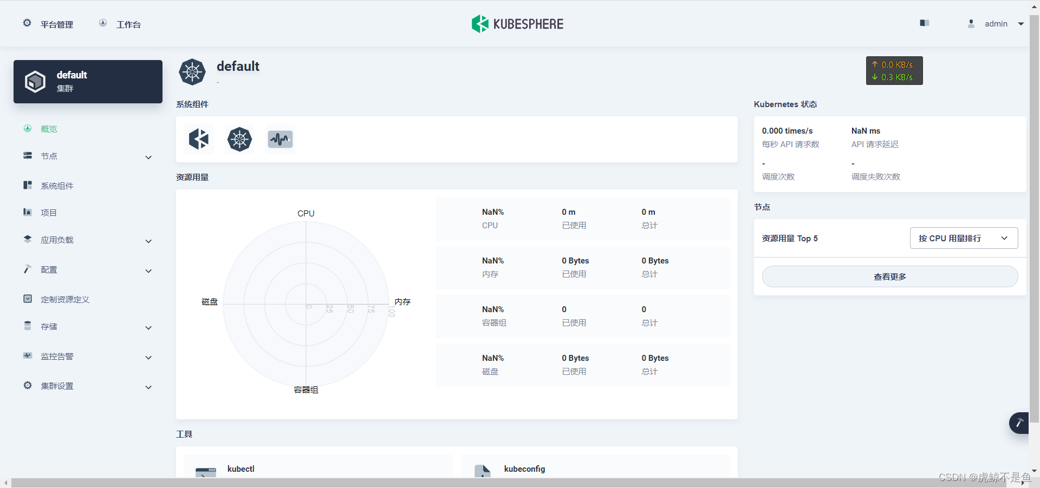Open the monitoring system component icon
This screenshot has width=1040, height=488.
tap(280, 139)
